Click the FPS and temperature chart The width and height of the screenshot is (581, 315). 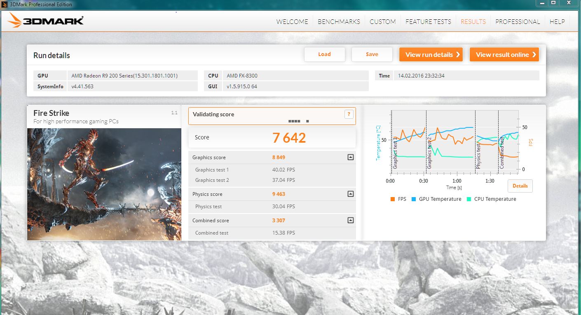[x=454, y=142]
